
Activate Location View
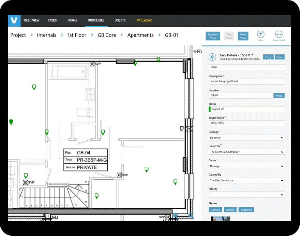213,36
